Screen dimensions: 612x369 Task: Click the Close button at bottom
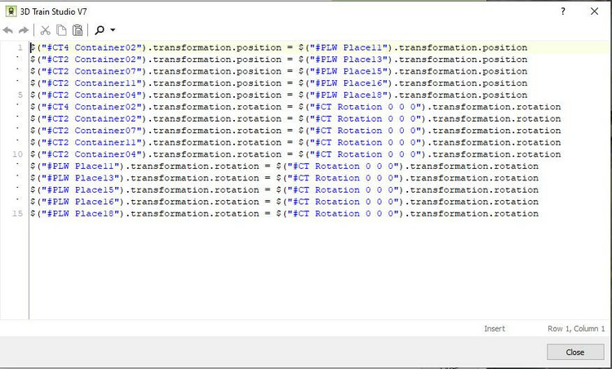575,352
